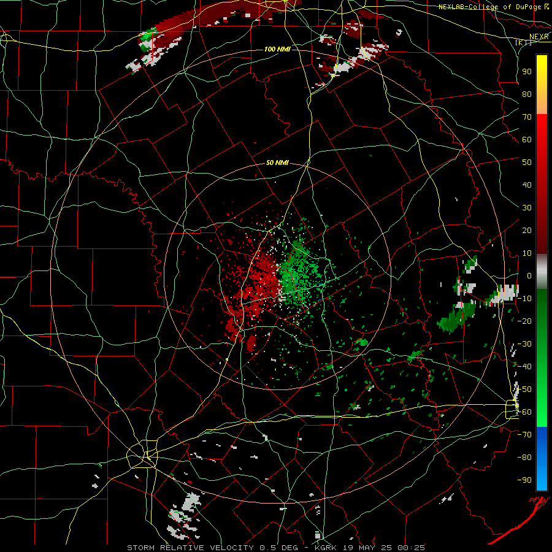Pick the gray zero-velocity color bar segment
Viewport: 552px width, 552px height.
click(542, 272)
